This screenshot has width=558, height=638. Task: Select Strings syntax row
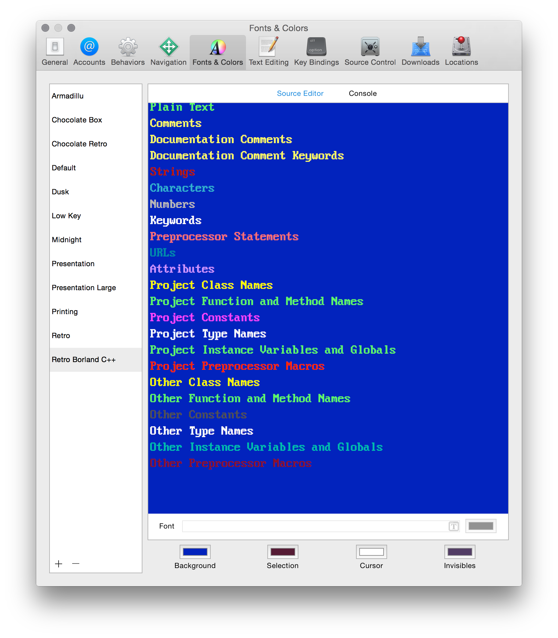328,172
